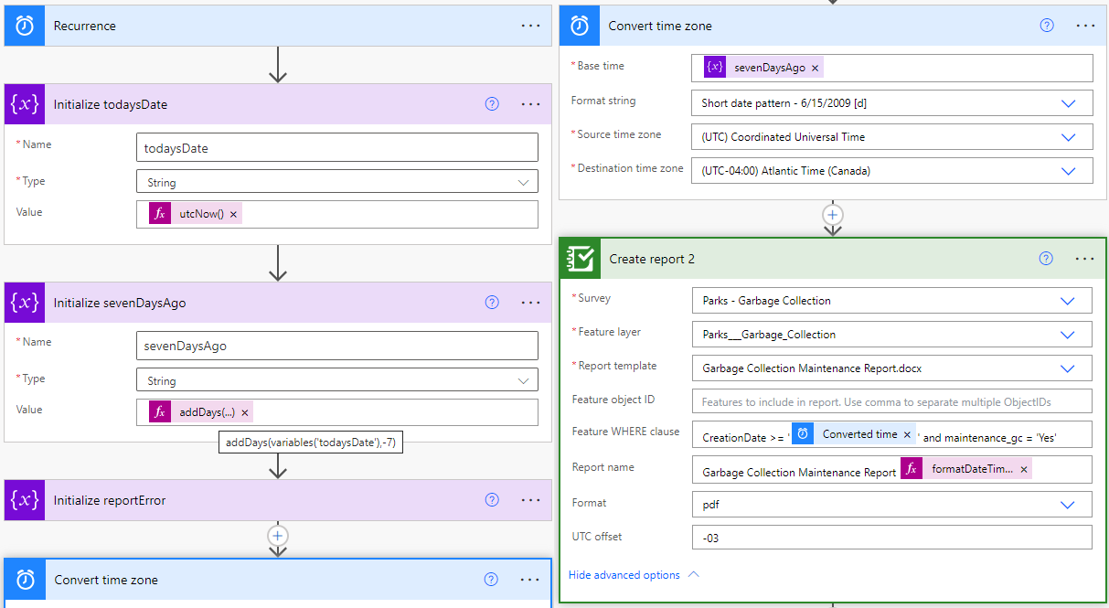Click the Create report 2 Survey123 icon
This screenshot has width=1109, height=608.
point(579,258)
